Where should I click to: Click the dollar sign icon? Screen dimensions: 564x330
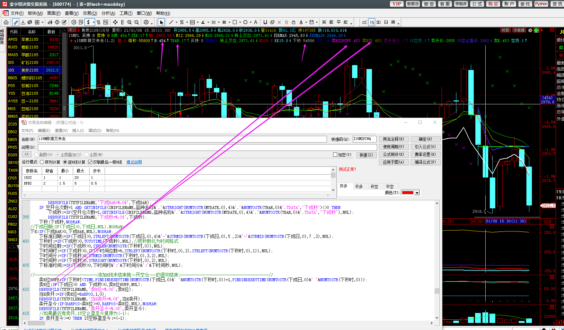pos(88,22)
